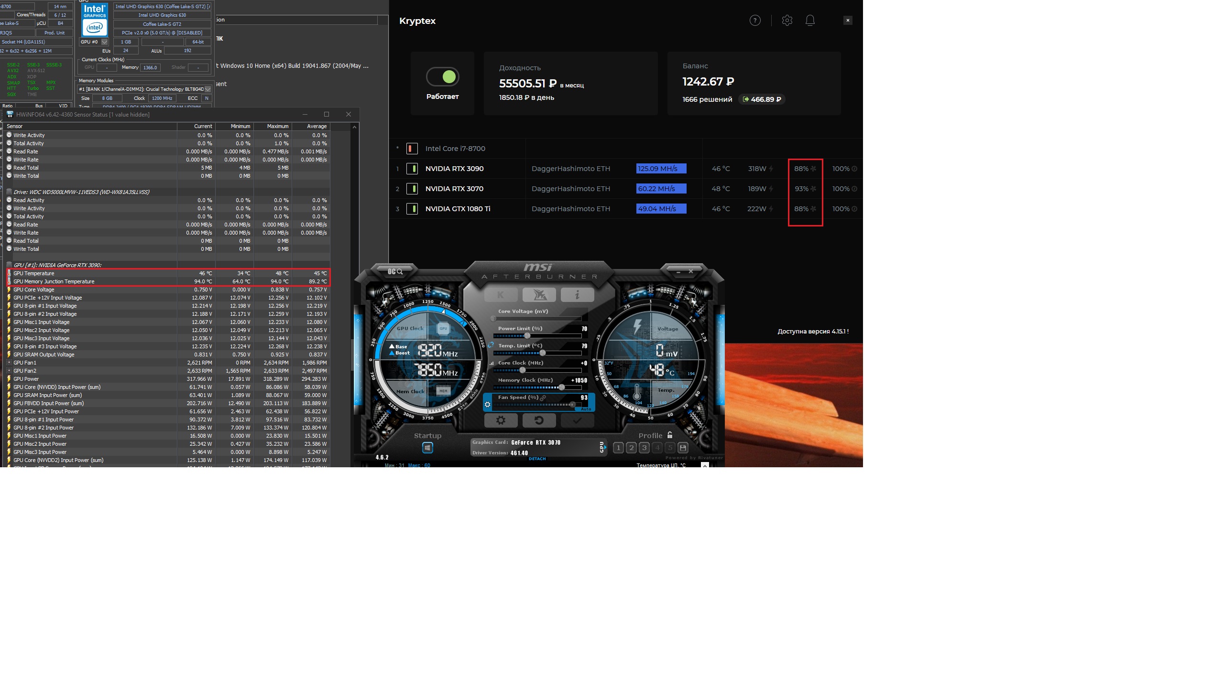Select GPU Fan1 row in HWiNFO
1224x688 pixels.
167,363
